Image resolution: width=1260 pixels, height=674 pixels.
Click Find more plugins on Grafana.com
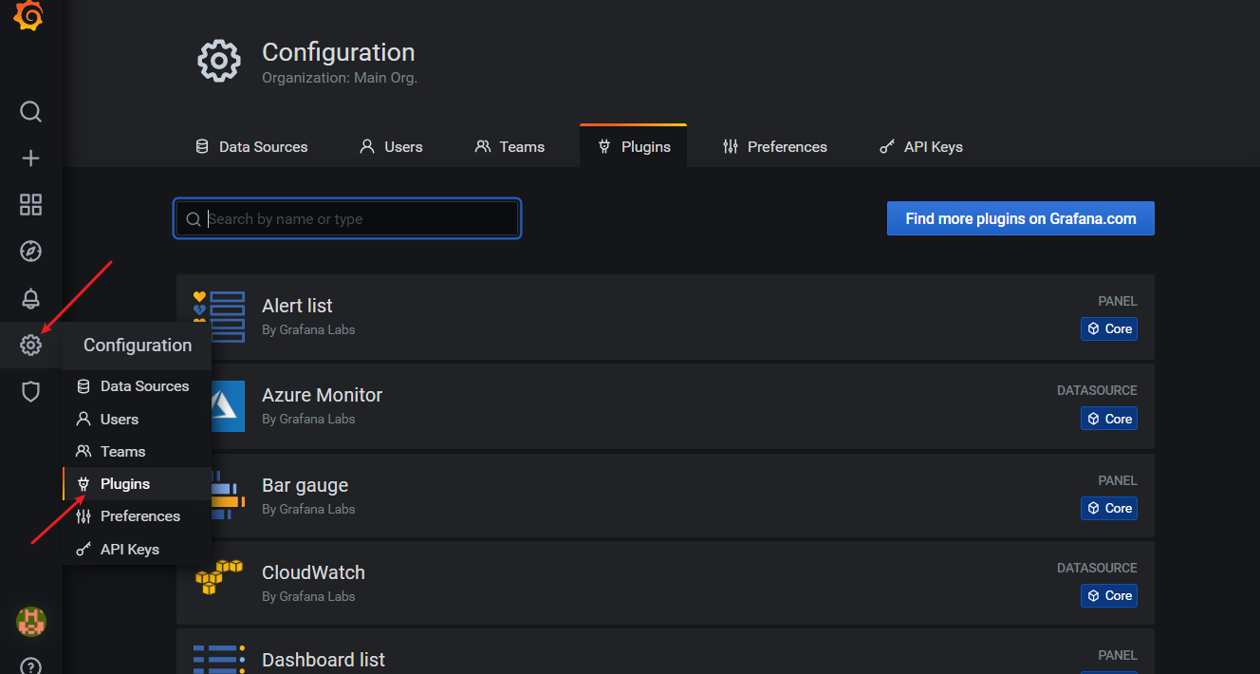[1021, 218]
